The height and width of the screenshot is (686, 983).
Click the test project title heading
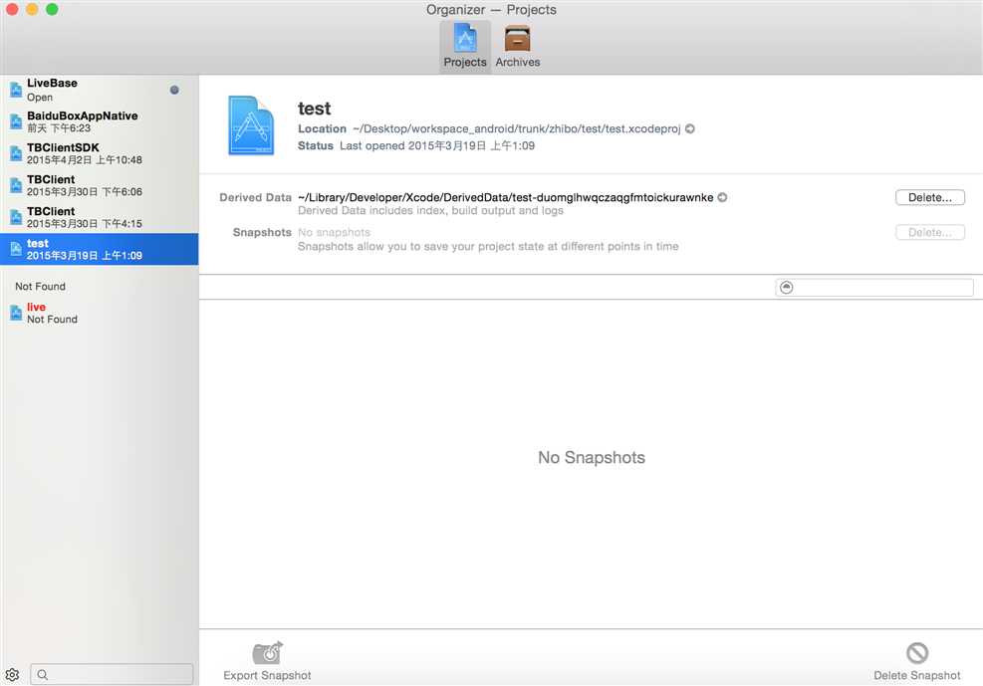pyautogui.click(x=314, y=109)
